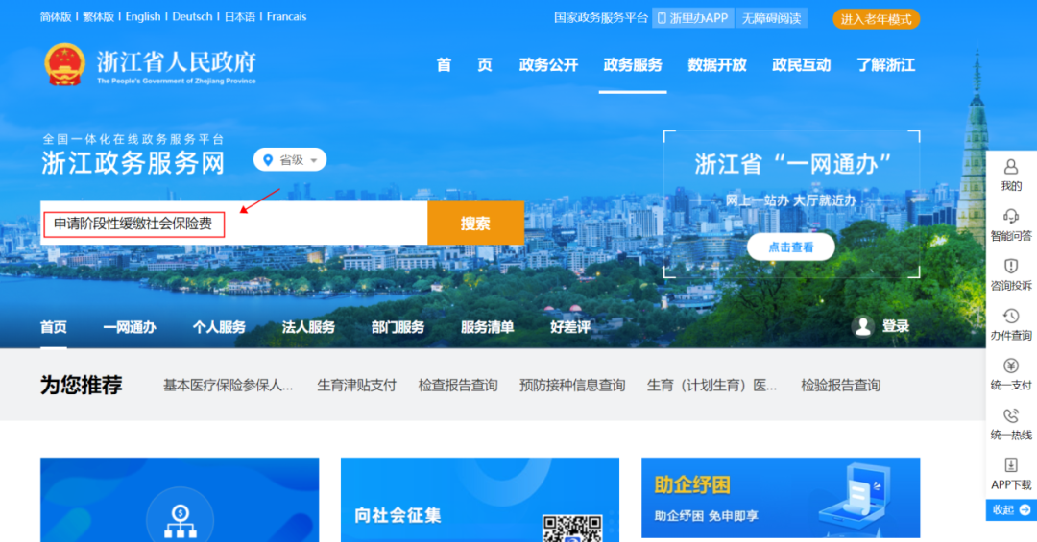
Task: Switch to the 个人服务 tab
Action: tap(219, 327)
